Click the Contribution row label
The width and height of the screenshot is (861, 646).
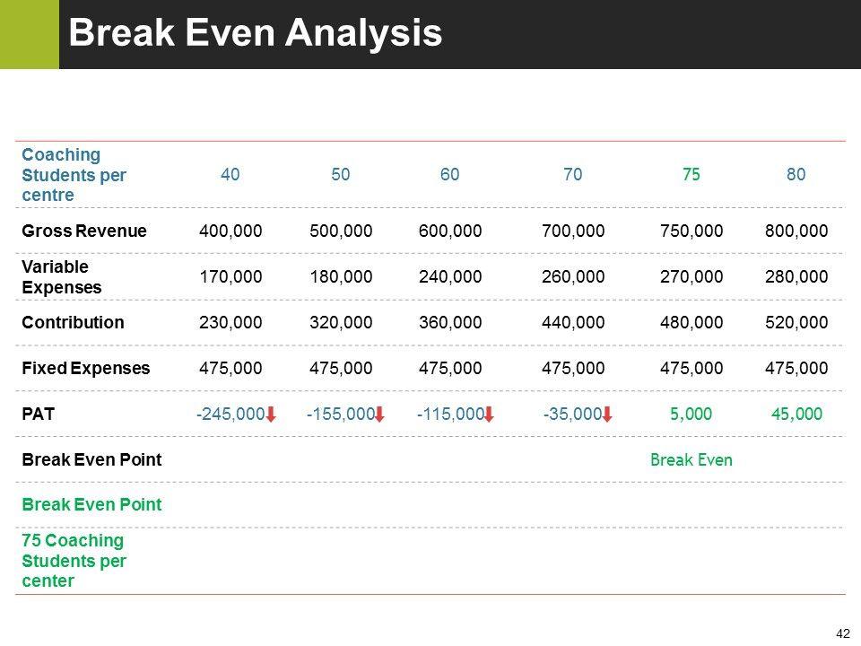(73, 322)
